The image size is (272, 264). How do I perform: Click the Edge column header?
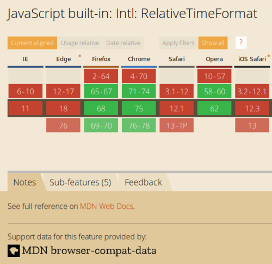click(63, 59)
